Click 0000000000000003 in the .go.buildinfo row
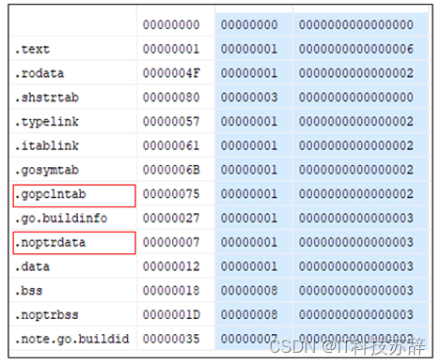Image resolution: width=440 pixels, height=364 pixels. pos(356,219)
